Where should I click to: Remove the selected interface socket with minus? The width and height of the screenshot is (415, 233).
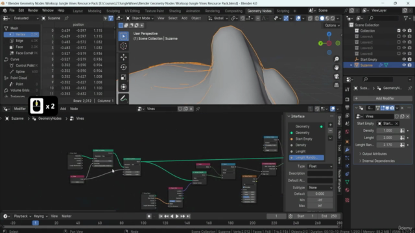click(x=330, y=131)
